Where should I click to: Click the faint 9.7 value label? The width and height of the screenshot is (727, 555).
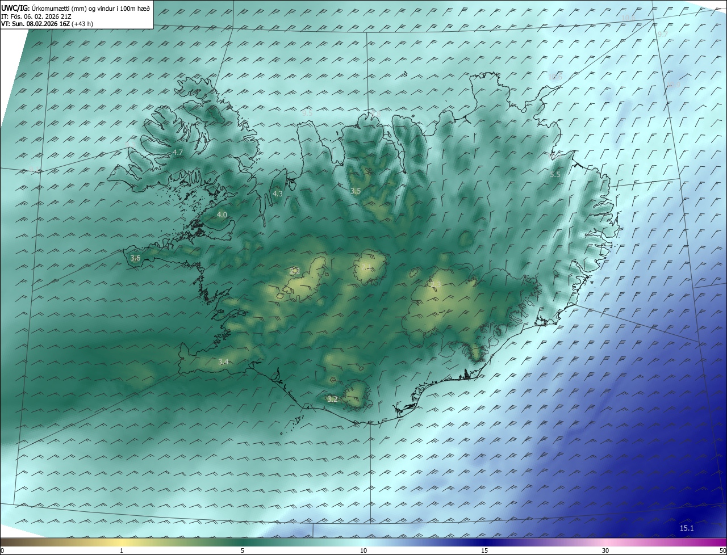[662, 35]
